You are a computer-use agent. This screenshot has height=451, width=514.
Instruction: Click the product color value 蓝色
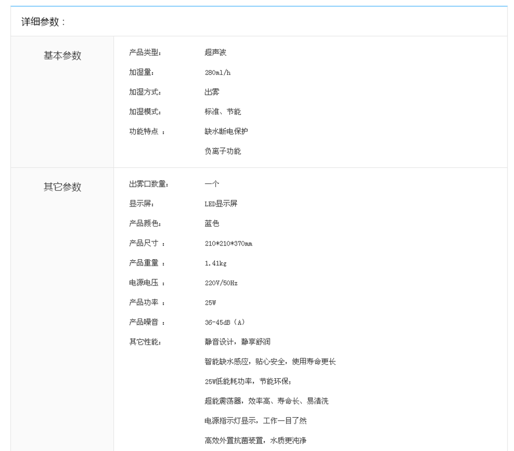(x=212, y=224)
